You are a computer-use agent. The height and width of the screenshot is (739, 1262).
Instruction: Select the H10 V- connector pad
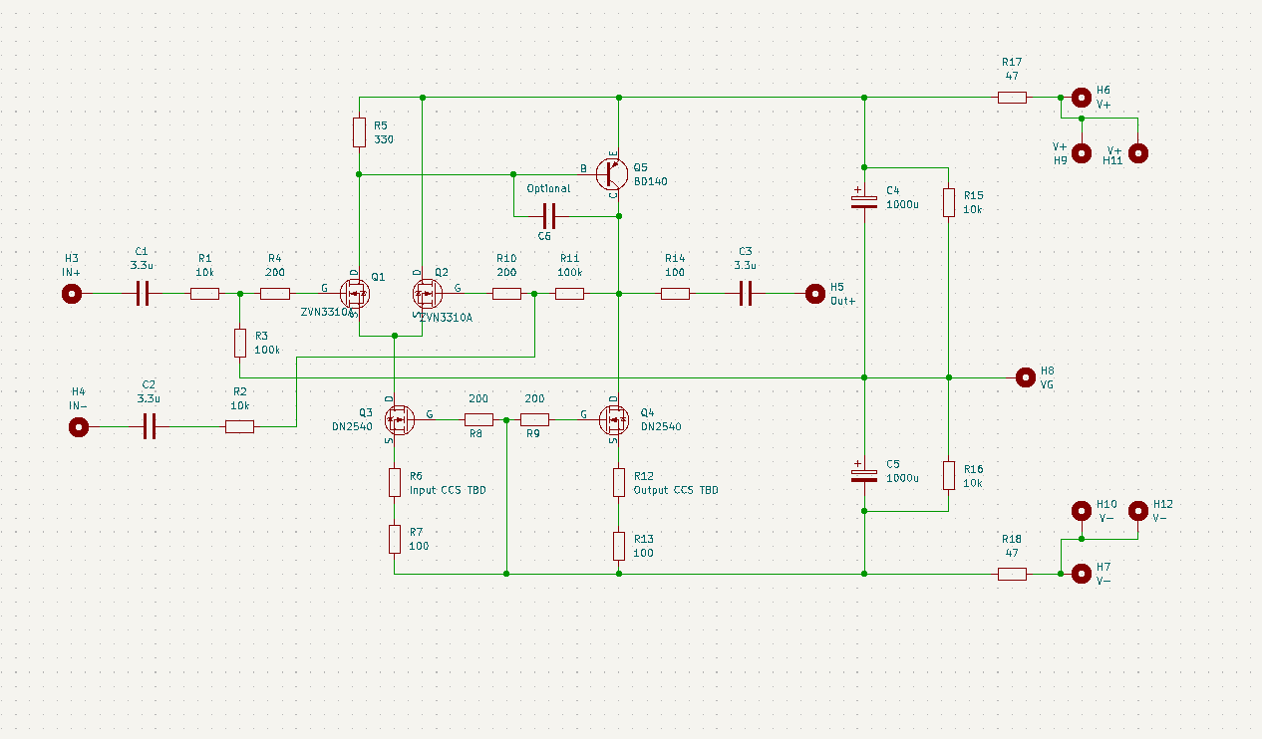(1081, 511)
